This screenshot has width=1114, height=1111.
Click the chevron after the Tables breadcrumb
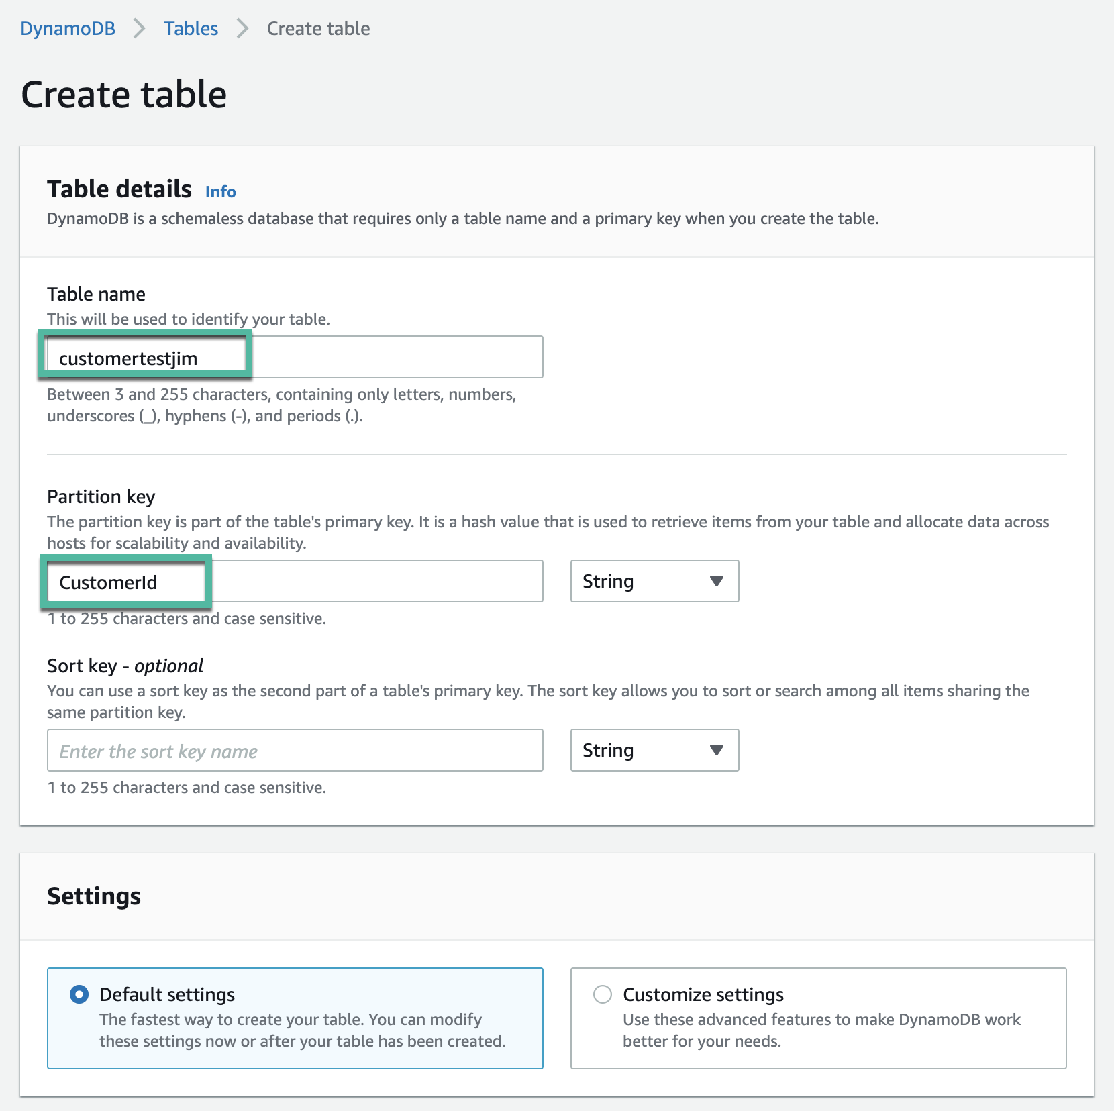[x=243, y=29]
